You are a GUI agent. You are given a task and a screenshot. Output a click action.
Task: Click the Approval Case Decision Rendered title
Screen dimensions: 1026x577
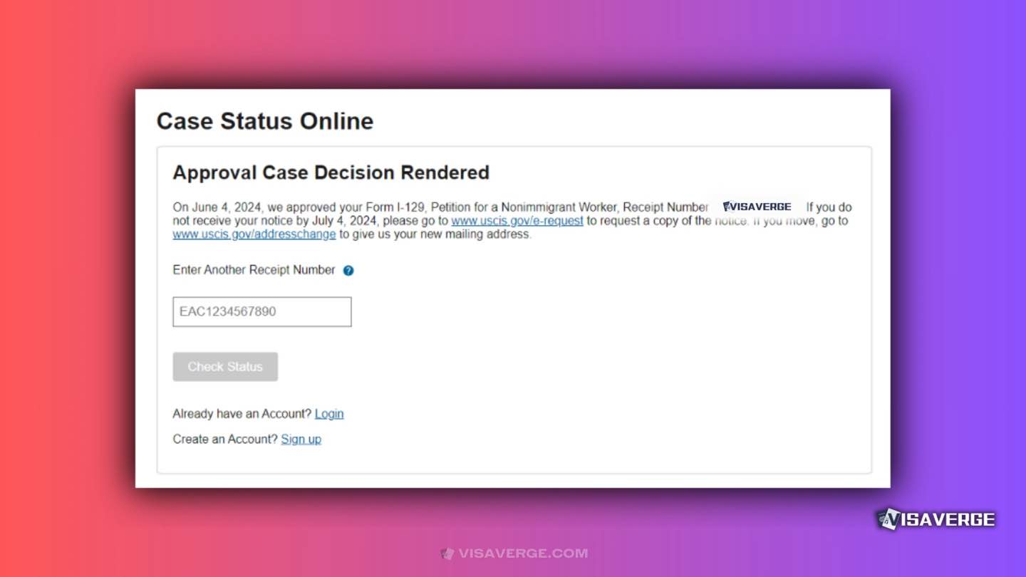tap(331, 172)
